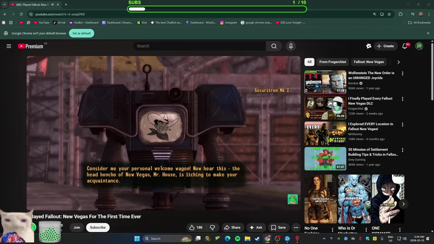This screenshot has width=434, height=244.
Task: Dismiss the default browser infobar
Action: pos(428,33)
